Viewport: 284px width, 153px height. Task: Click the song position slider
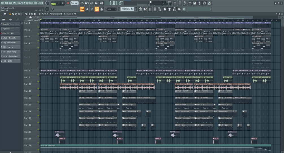tap(65, 9)
